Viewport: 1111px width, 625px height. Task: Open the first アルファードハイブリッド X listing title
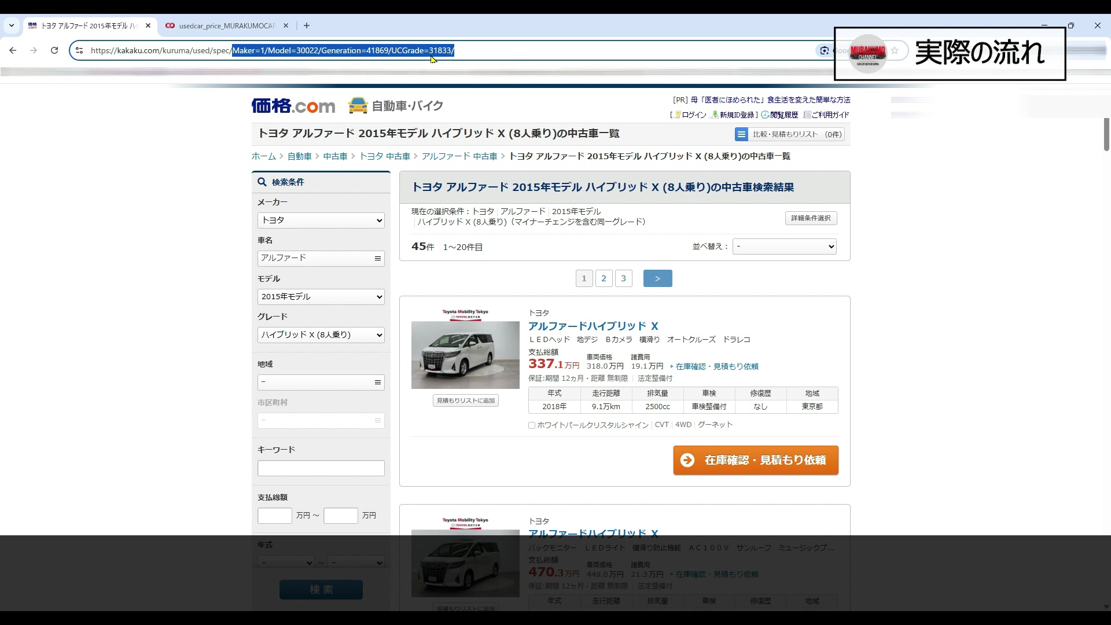(593, 326)
